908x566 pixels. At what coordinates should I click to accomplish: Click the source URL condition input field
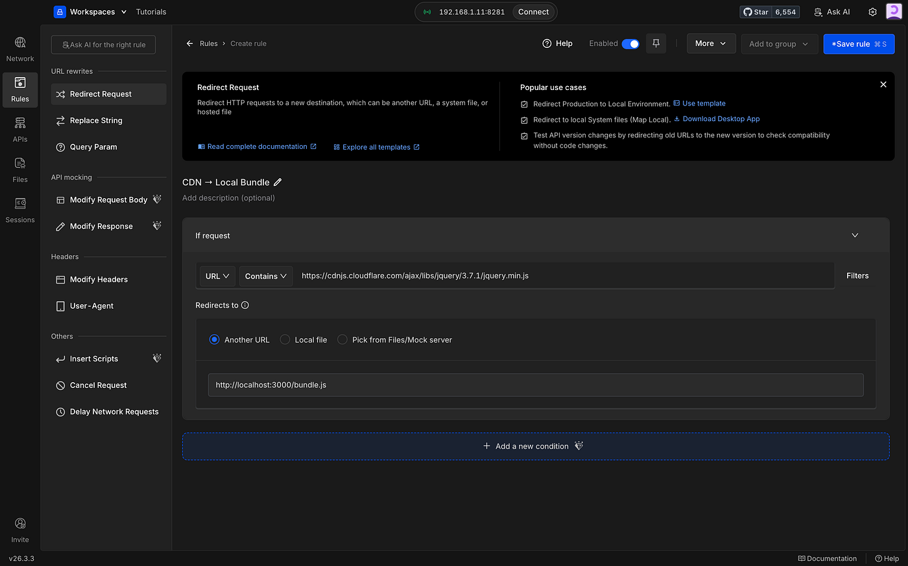pyautogui.click(x=564, y=276)
